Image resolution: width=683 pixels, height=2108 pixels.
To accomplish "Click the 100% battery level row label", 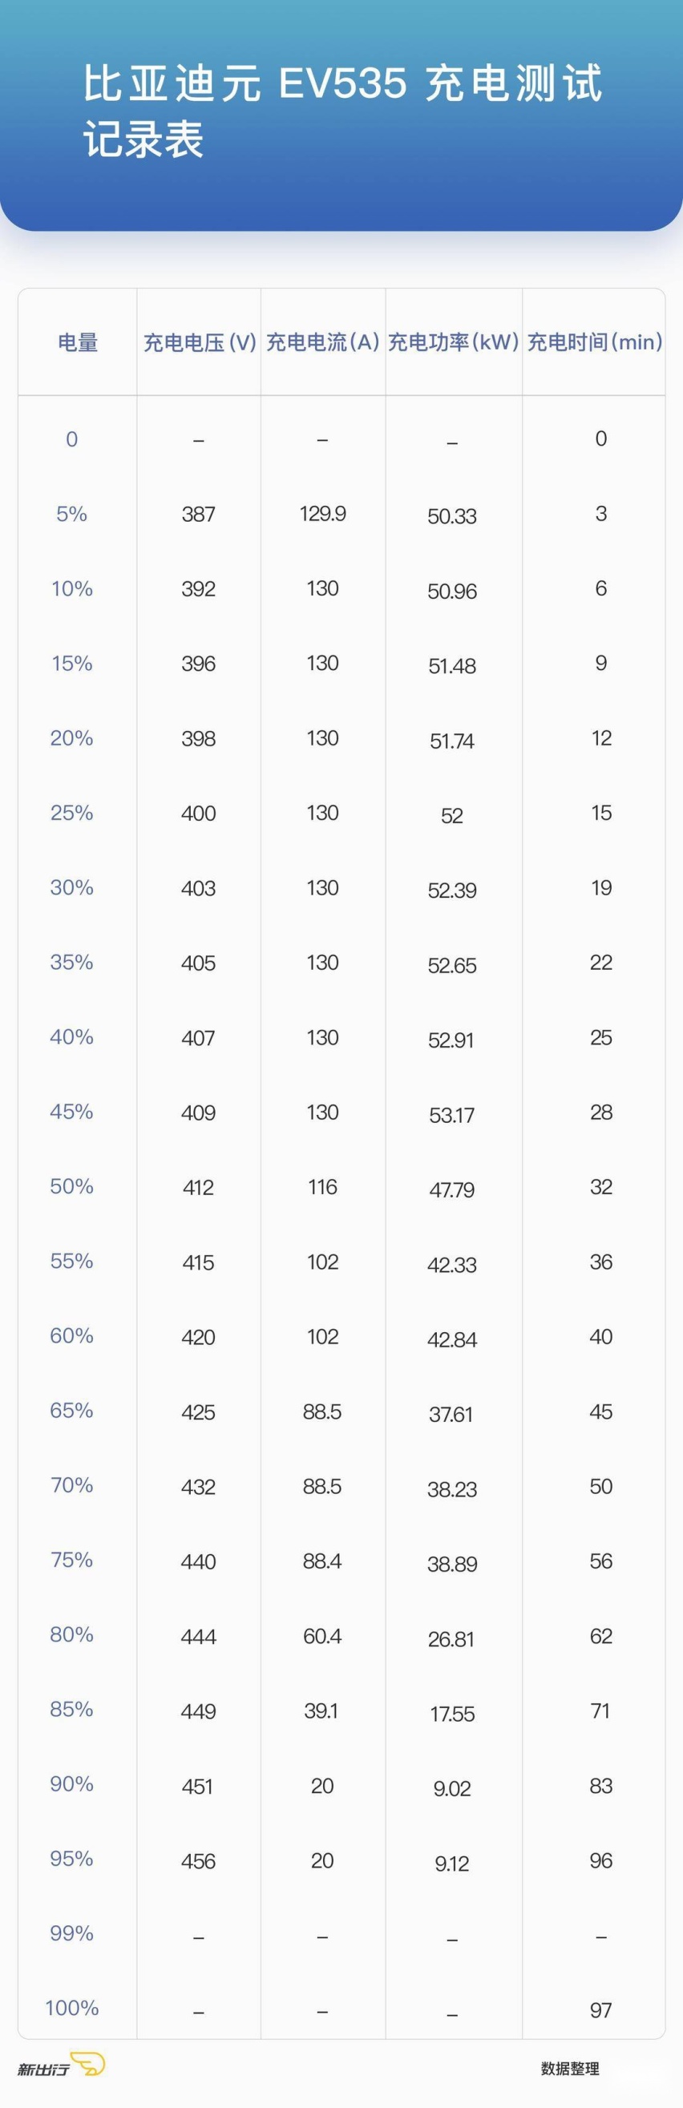I will click(72, 2007).
